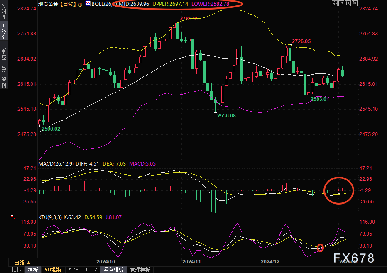Switch to the 标准 standard layout

tap(73, 270)
